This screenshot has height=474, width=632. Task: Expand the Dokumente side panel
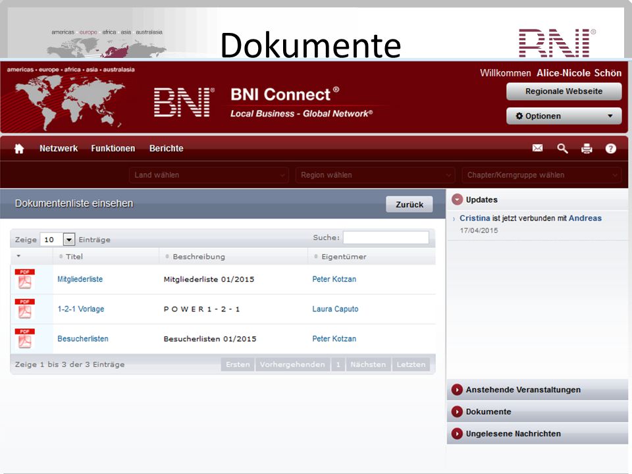point(537,411)
